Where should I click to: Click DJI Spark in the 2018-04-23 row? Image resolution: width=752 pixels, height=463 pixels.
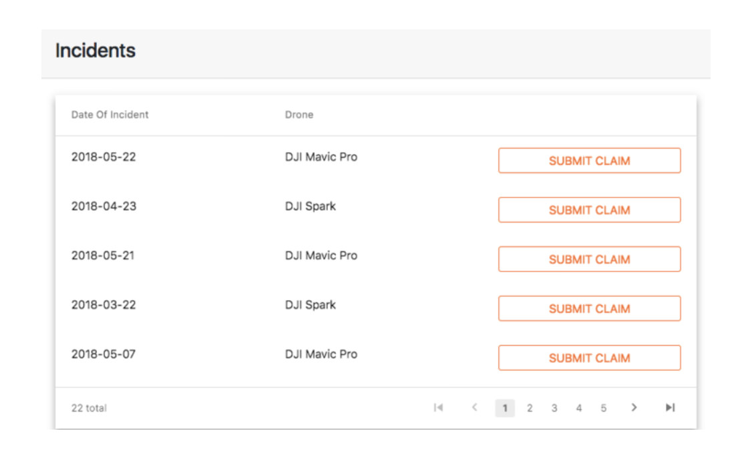point(311,206)
